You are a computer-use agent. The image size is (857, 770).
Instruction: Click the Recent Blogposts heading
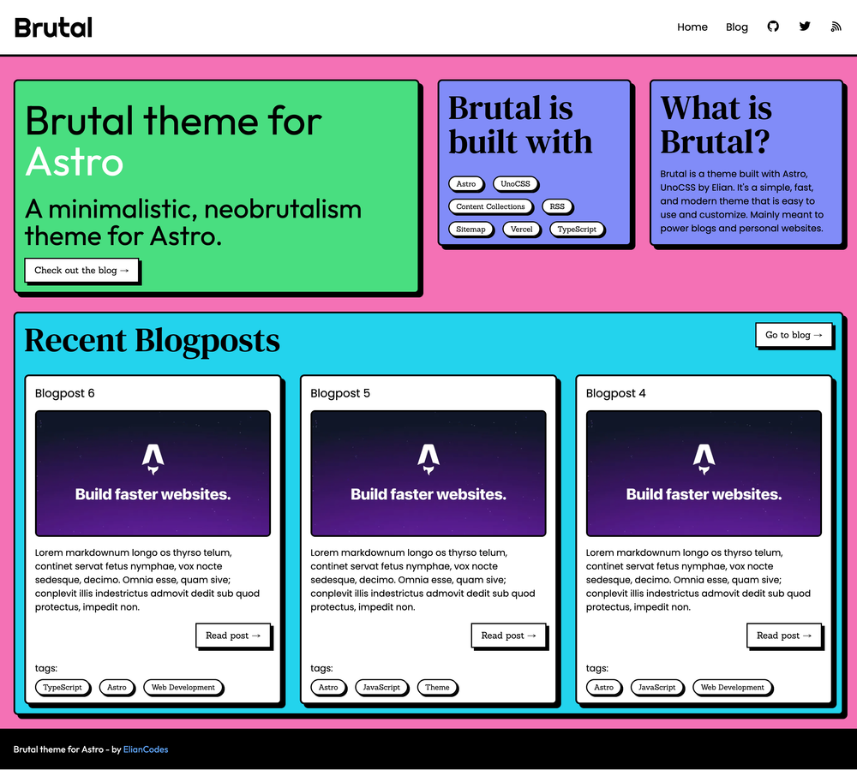[x=152, y=341]
